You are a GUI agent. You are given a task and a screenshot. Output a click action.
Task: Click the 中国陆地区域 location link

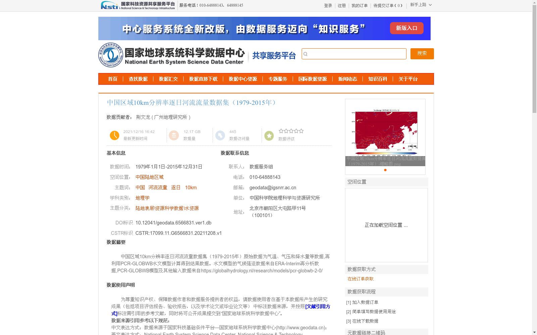tap(150, 177)
